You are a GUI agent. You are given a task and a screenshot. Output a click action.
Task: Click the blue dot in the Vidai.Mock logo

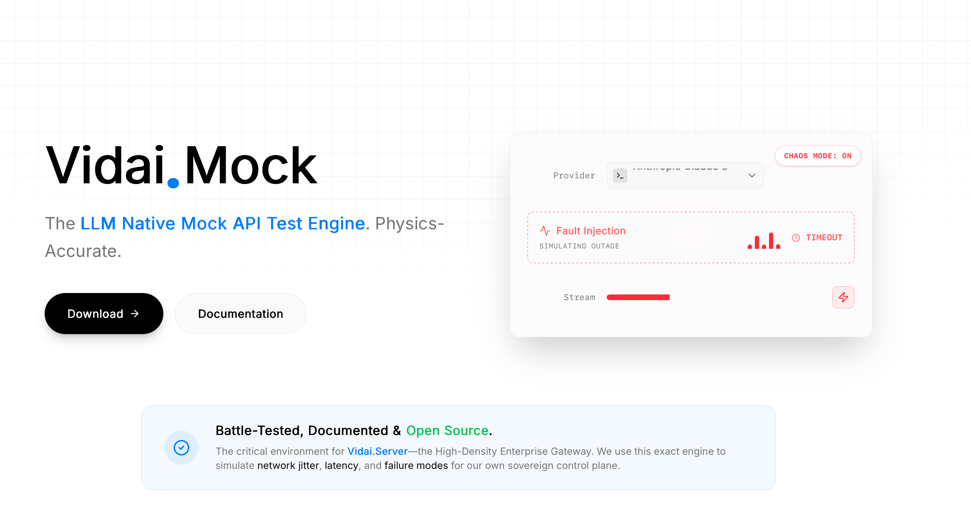coord(173,183)
